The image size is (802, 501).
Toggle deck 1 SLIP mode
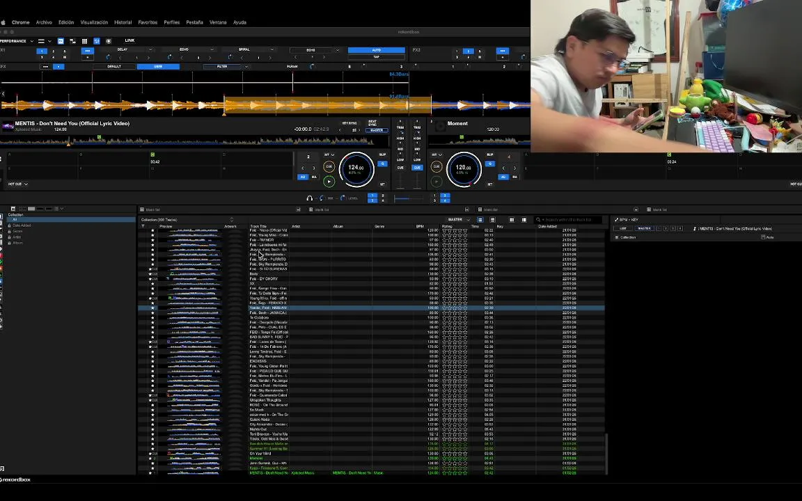tap(383, 154)
